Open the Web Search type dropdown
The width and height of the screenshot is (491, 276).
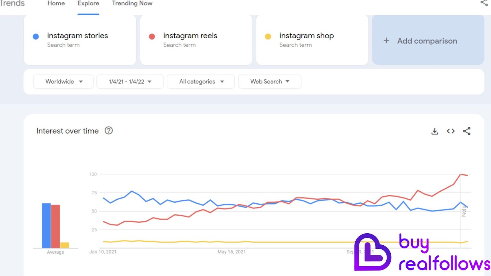click(x=270, y=82)
